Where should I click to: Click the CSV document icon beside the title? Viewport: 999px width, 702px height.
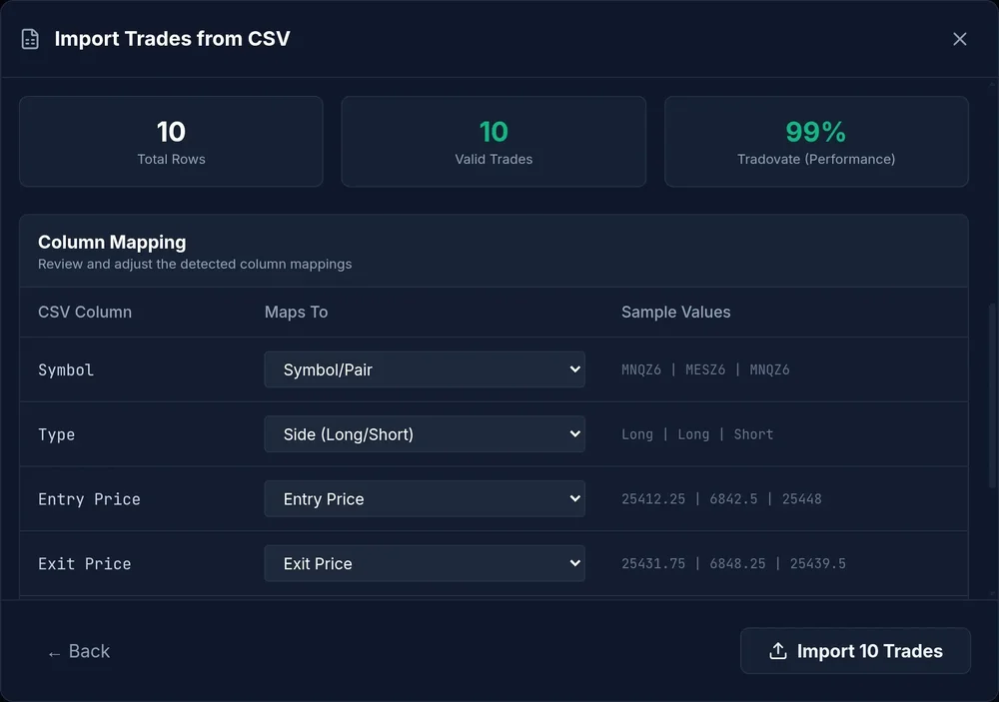[30, 39]
